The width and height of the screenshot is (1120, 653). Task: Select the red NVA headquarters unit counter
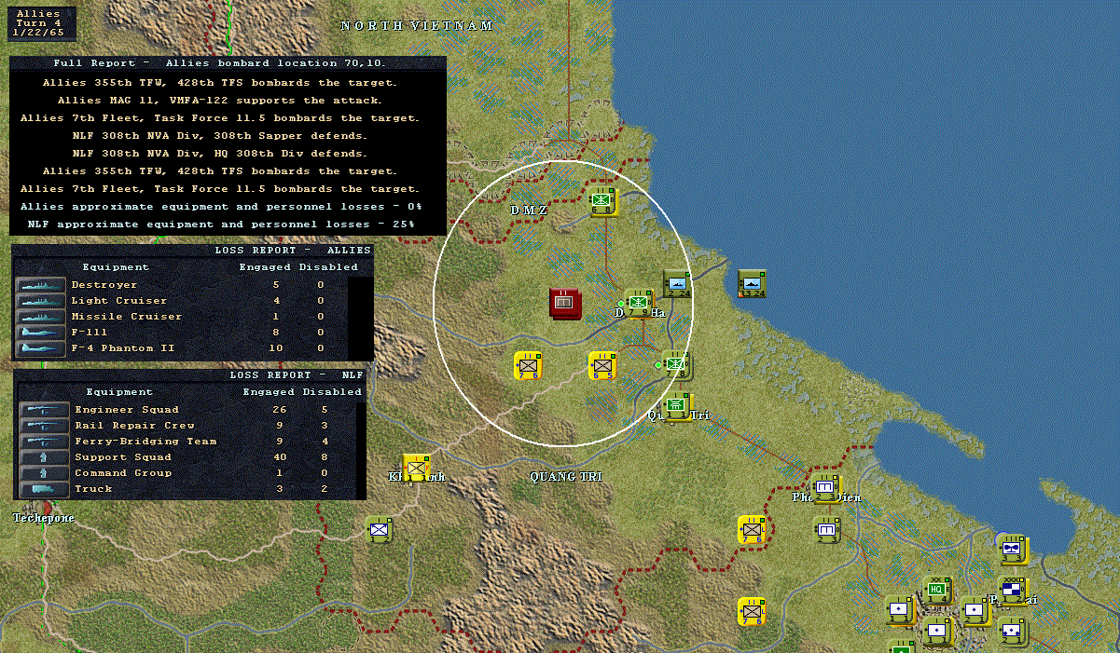pos(565,304)
